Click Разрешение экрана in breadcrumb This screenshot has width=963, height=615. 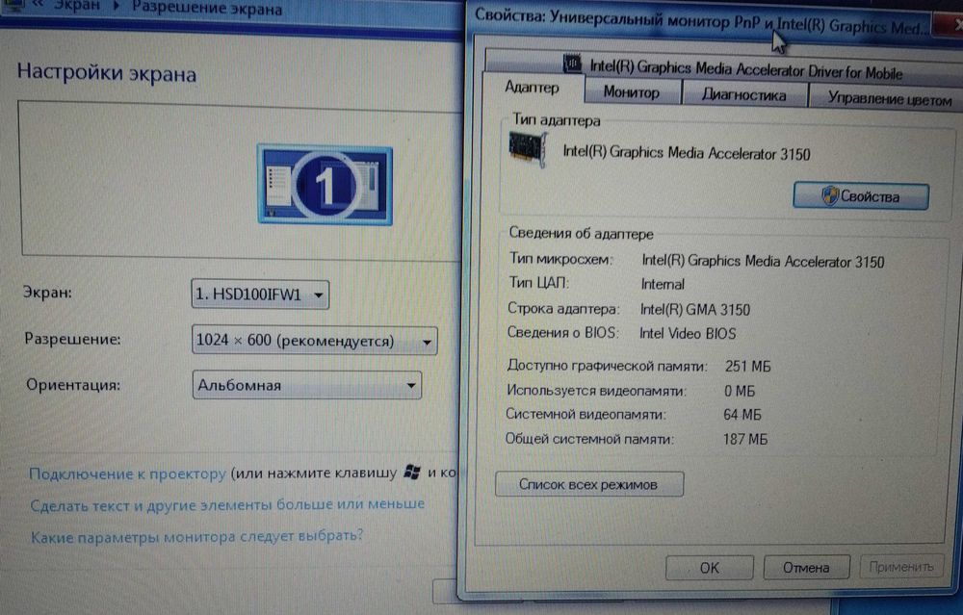pyautogui.click(x=207, y=8)
